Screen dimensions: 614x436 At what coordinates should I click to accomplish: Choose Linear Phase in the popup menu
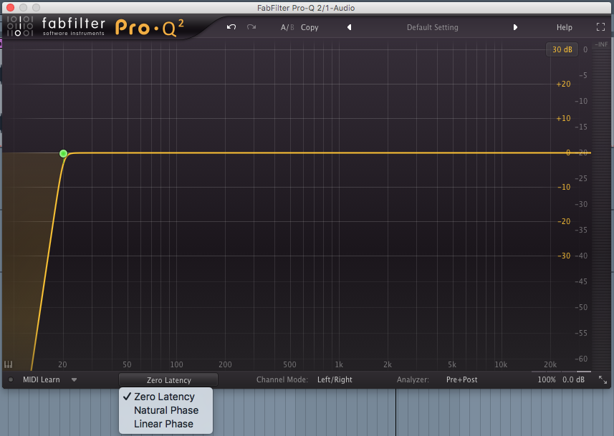coord(166,424)
